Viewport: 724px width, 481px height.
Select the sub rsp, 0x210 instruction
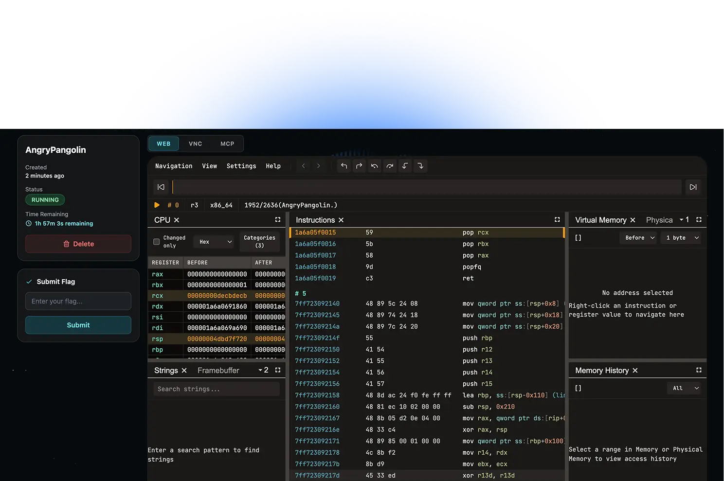(x=427, y=407)
